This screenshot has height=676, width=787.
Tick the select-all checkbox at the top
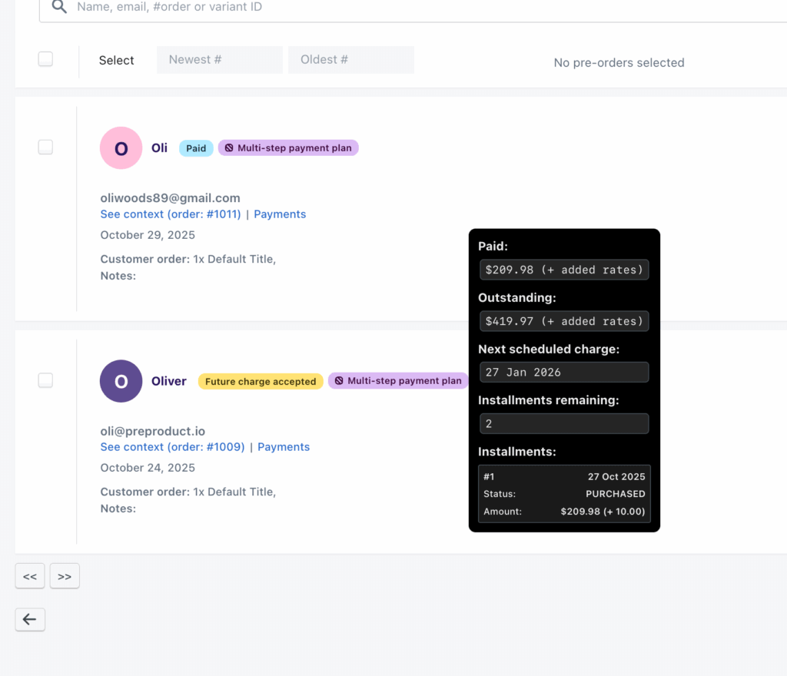pyautogui.click(x=45, y=58)
